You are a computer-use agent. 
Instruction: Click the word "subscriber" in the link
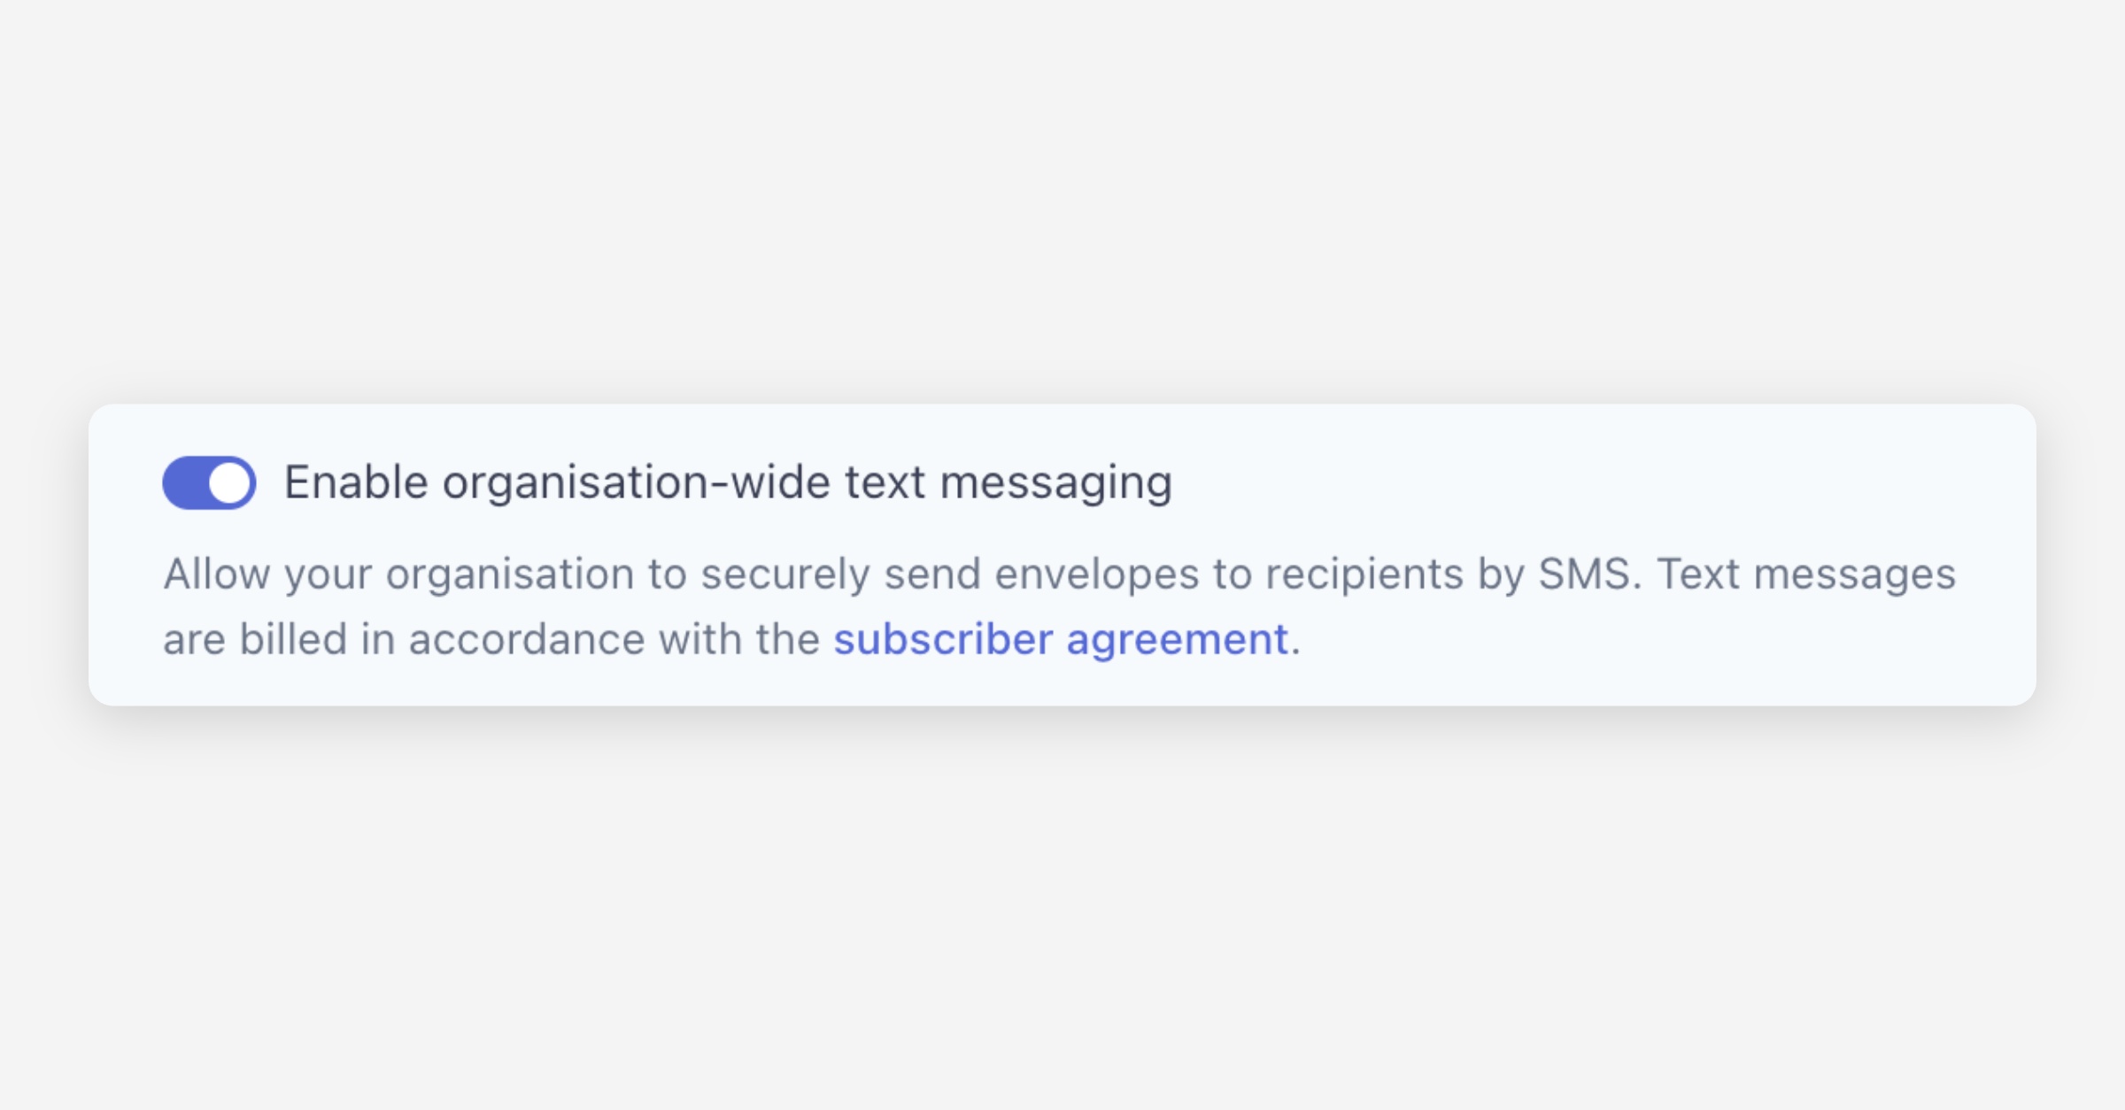click(943, 639)
